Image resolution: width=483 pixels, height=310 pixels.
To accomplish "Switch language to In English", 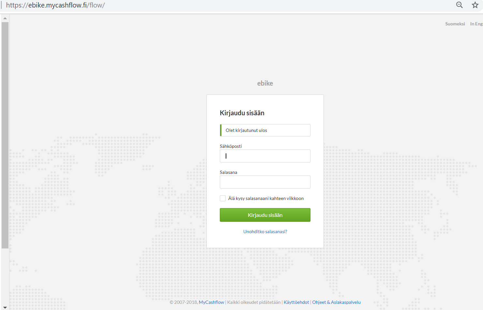I will (476, 24).
